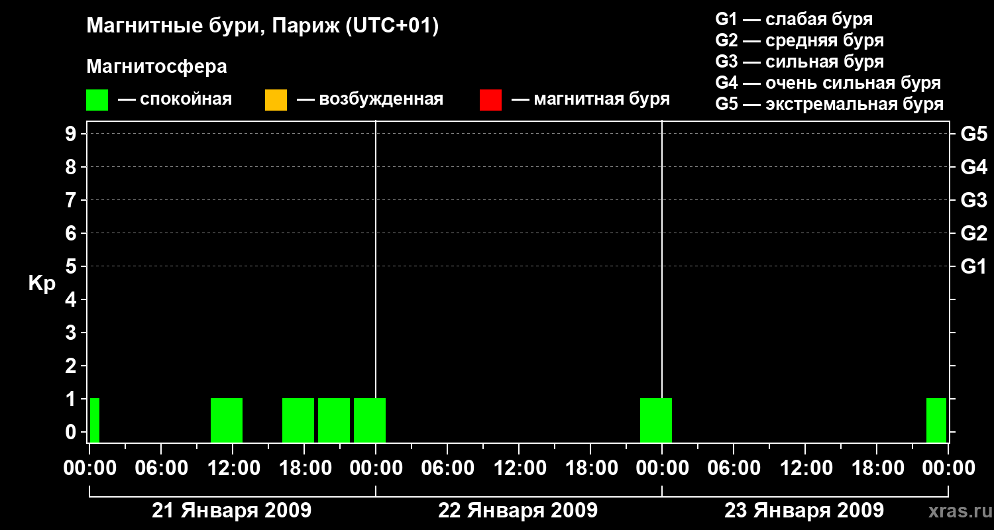This screenshot has width=994, height=530.
Task: Click the Kp value 5 on the axis
Action: (x=72, y=266)
